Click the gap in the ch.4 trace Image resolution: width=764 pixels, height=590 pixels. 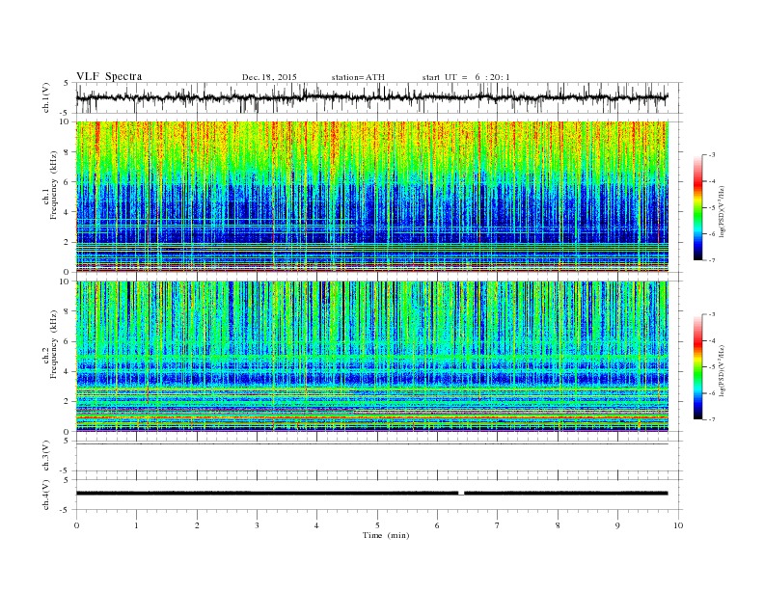click(x=461, y=494)
